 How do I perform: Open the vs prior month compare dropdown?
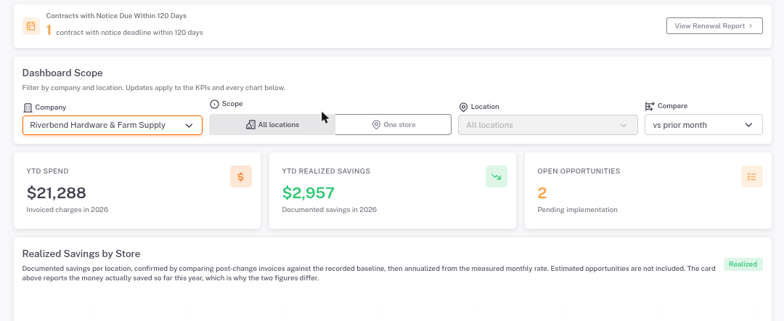click(x=703, y=125)
